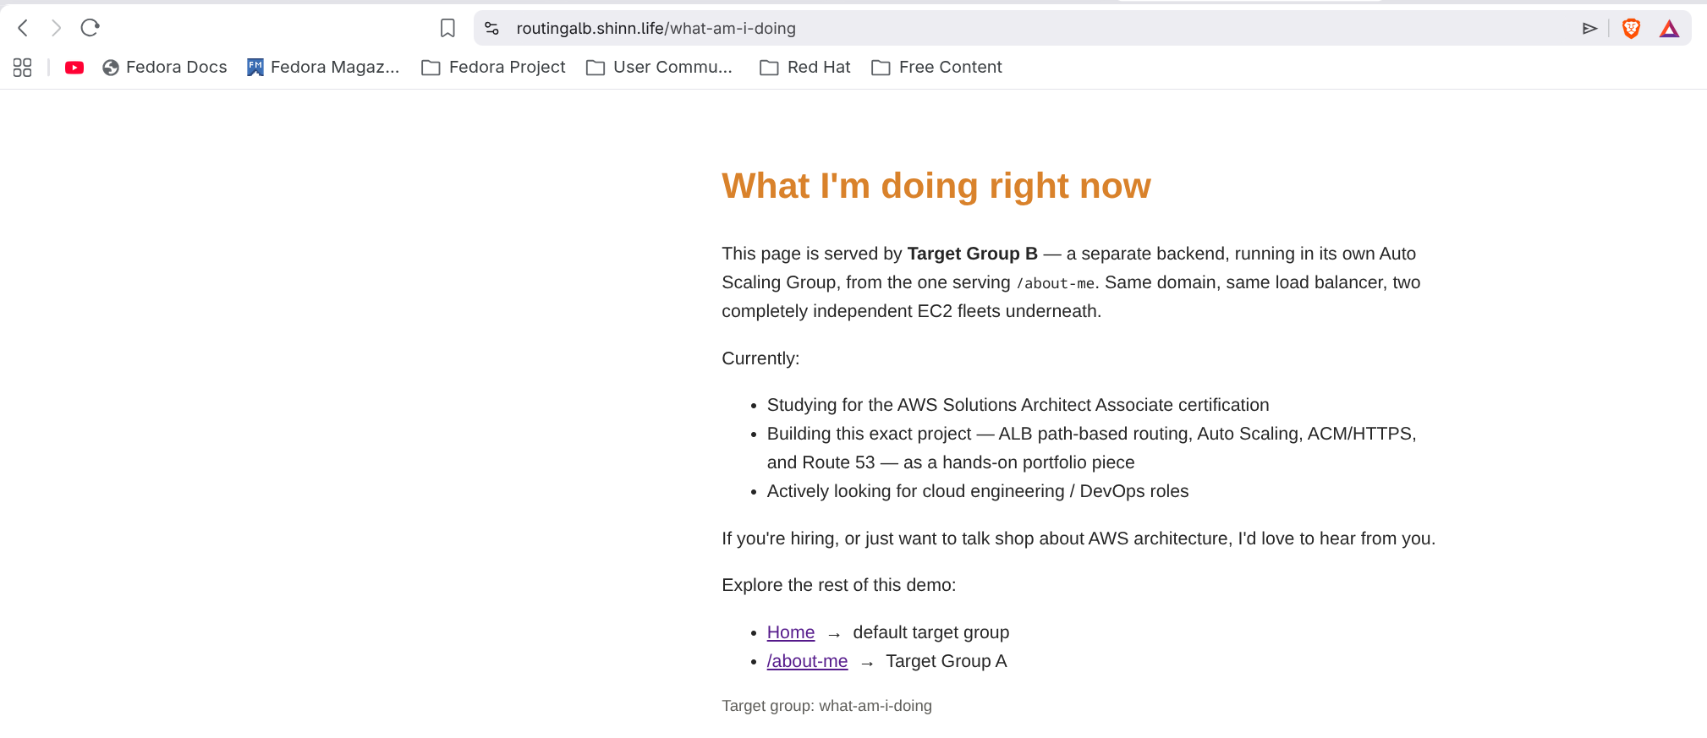
Task: Open the User Community bookmark folder
Action: pyautogui.click(x=660, y=68)
